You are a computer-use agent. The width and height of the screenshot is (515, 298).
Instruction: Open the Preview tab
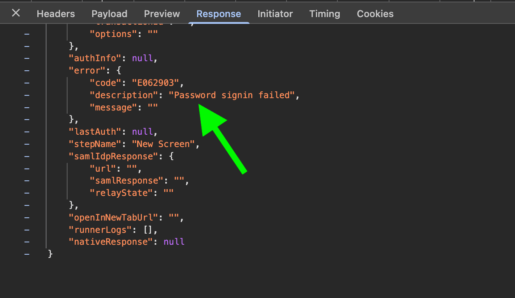162,14
